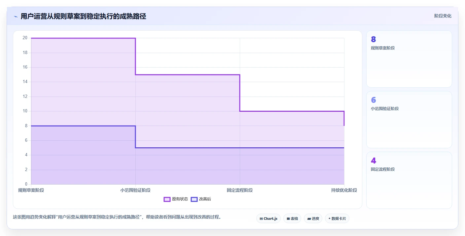Click the y-axis value 16
This screenshot has width=465, height=236.
[x=25, y=67]
